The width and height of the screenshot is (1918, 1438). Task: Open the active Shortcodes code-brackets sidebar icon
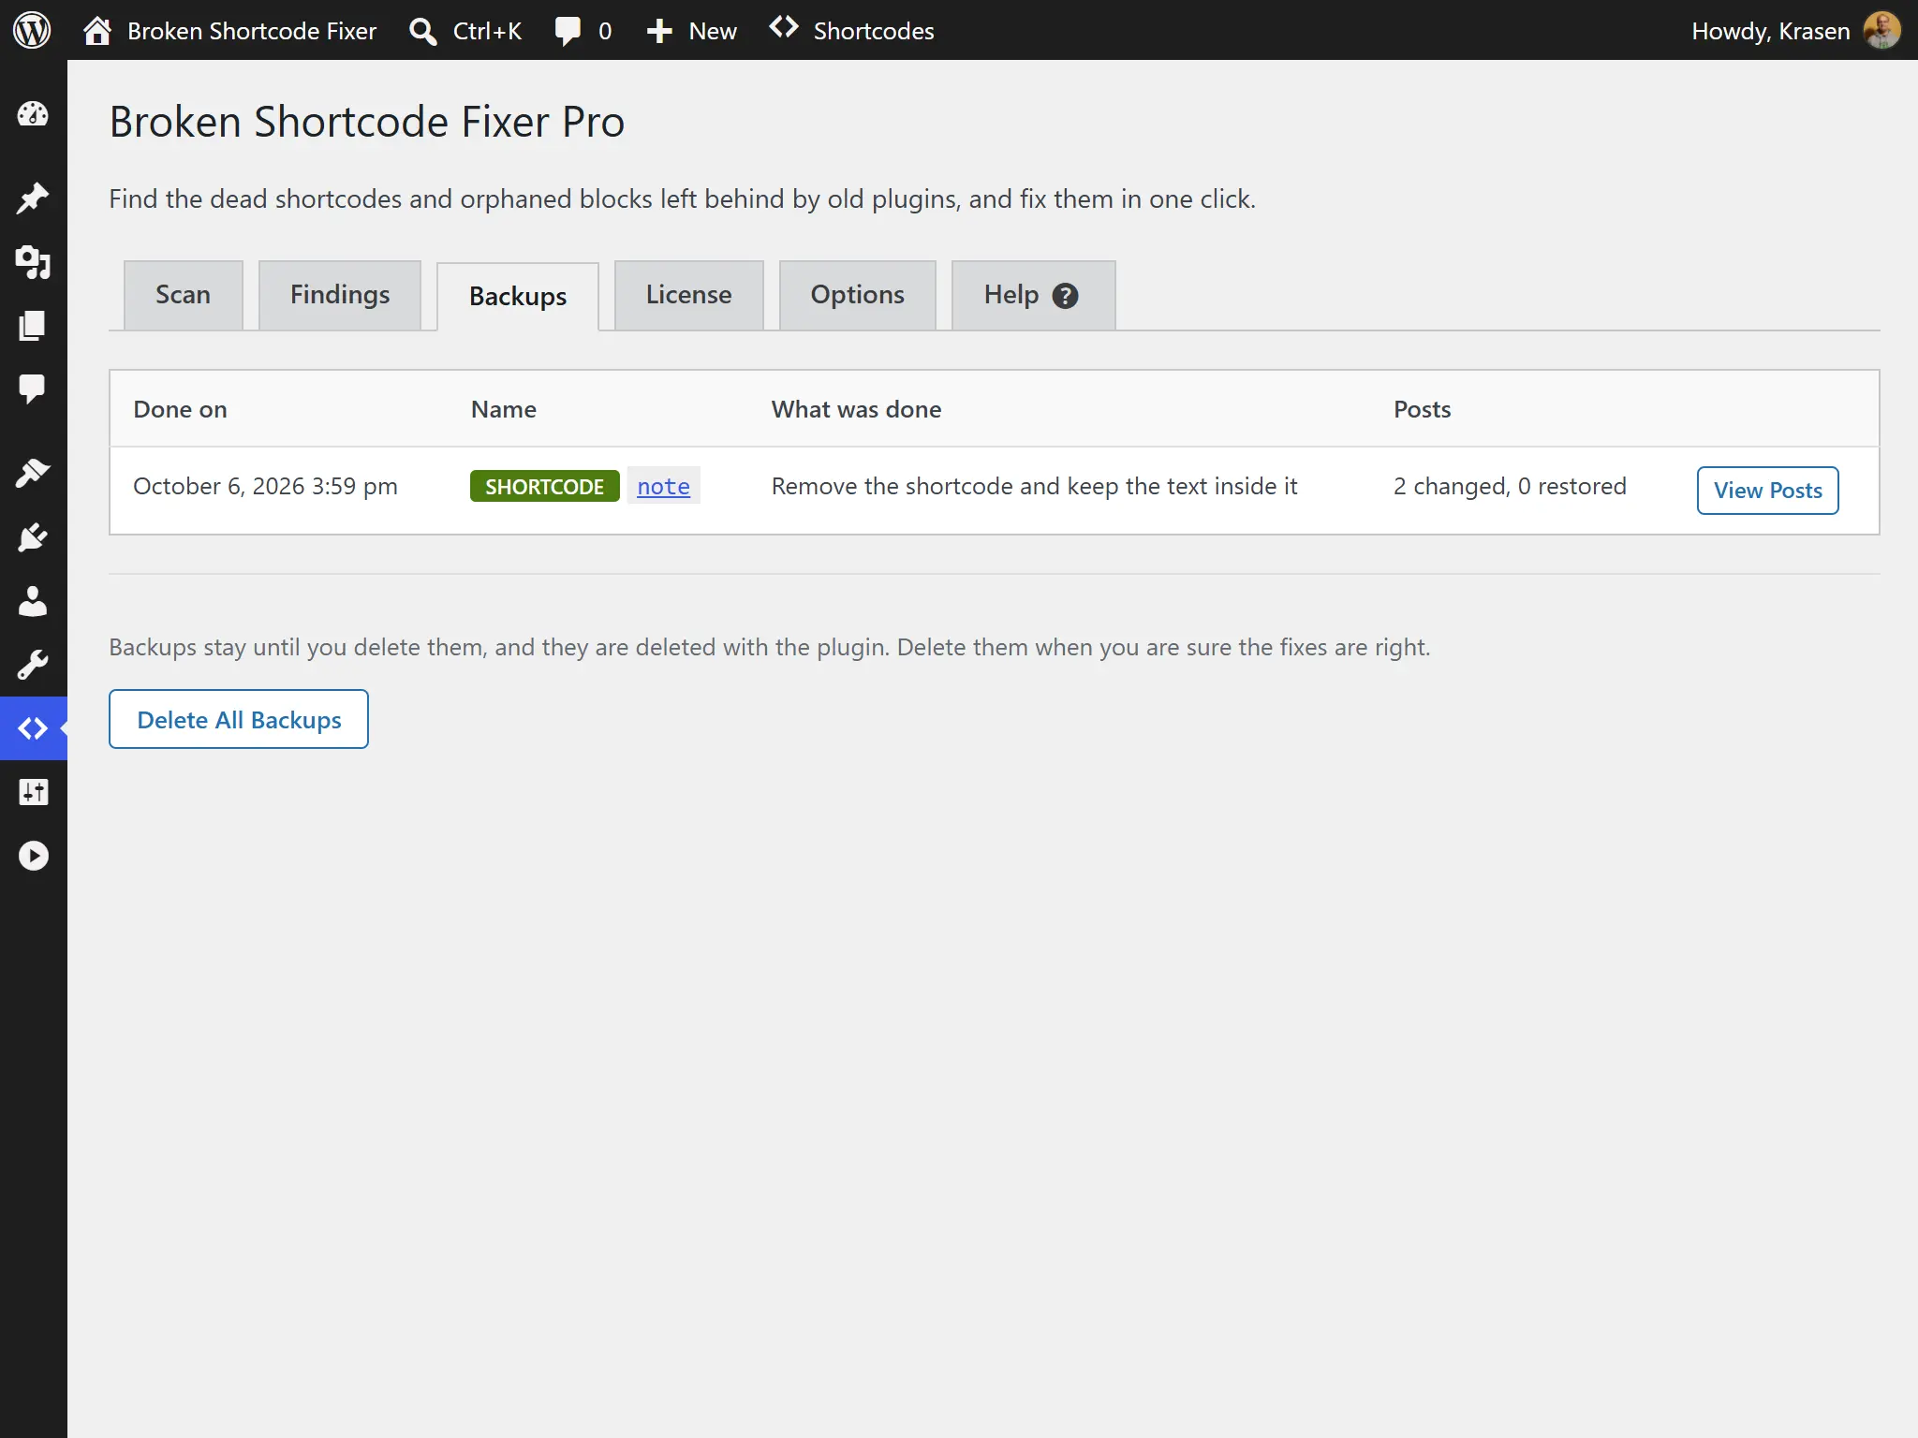(33, 728)
